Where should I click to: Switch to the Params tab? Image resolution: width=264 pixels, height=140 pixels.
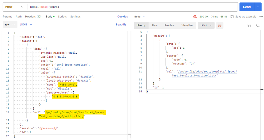(7, 17)
